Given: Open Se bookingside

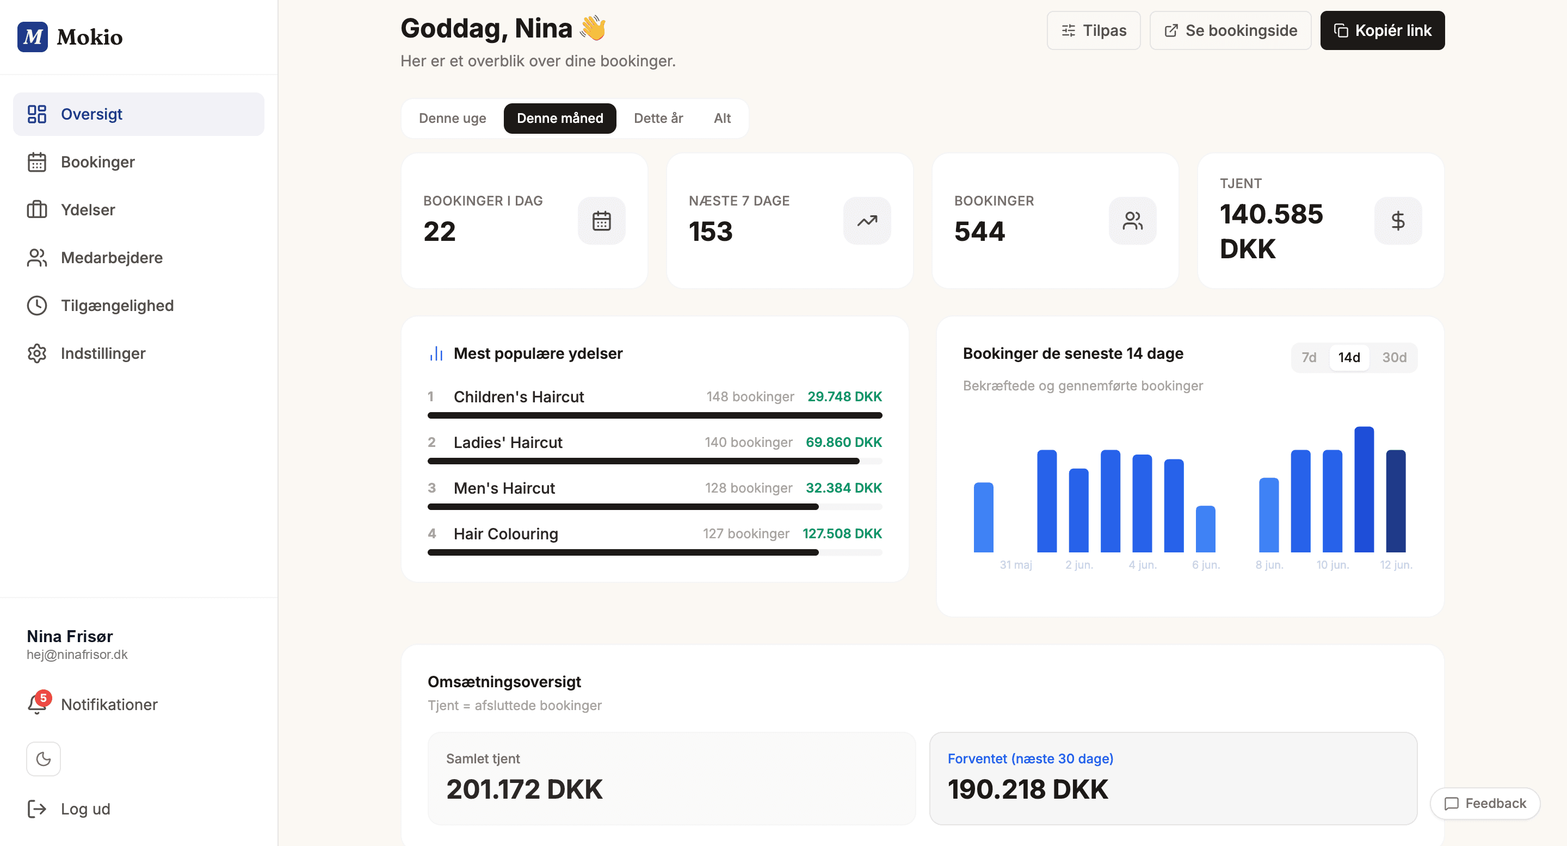Looking at the screenshot, I should [1230, 30].
